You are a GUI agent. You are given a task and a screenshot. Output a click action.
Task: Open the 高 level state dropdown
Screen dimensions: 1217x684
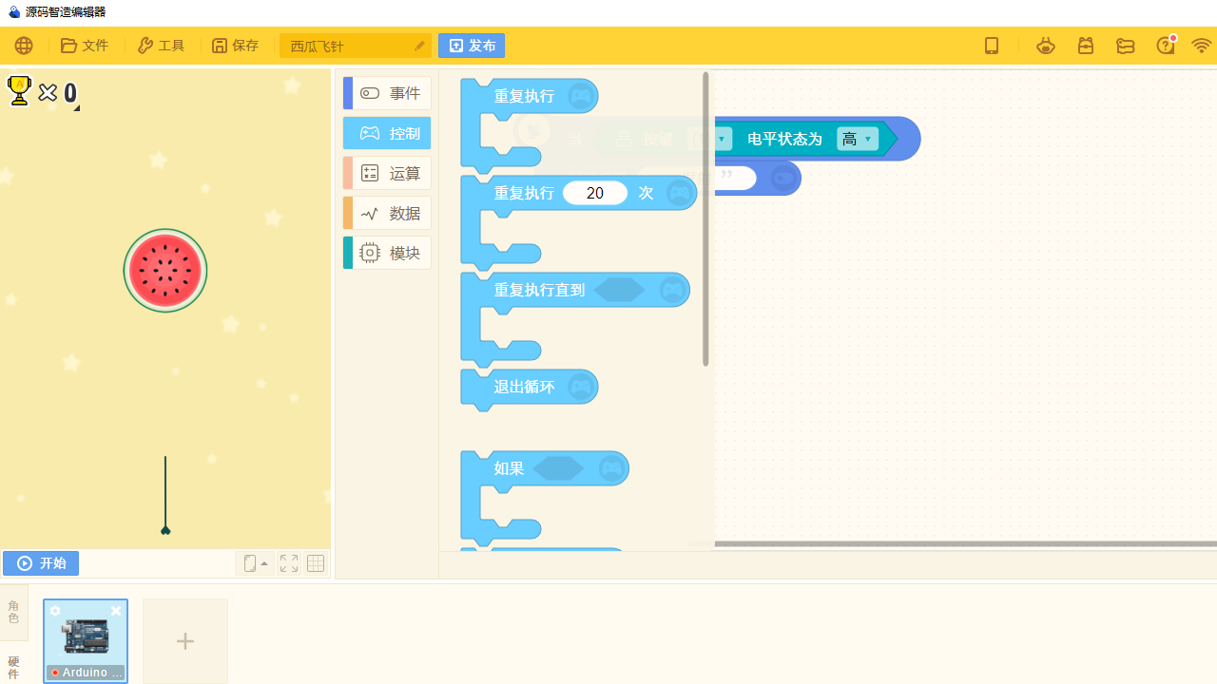coord(856,139)
